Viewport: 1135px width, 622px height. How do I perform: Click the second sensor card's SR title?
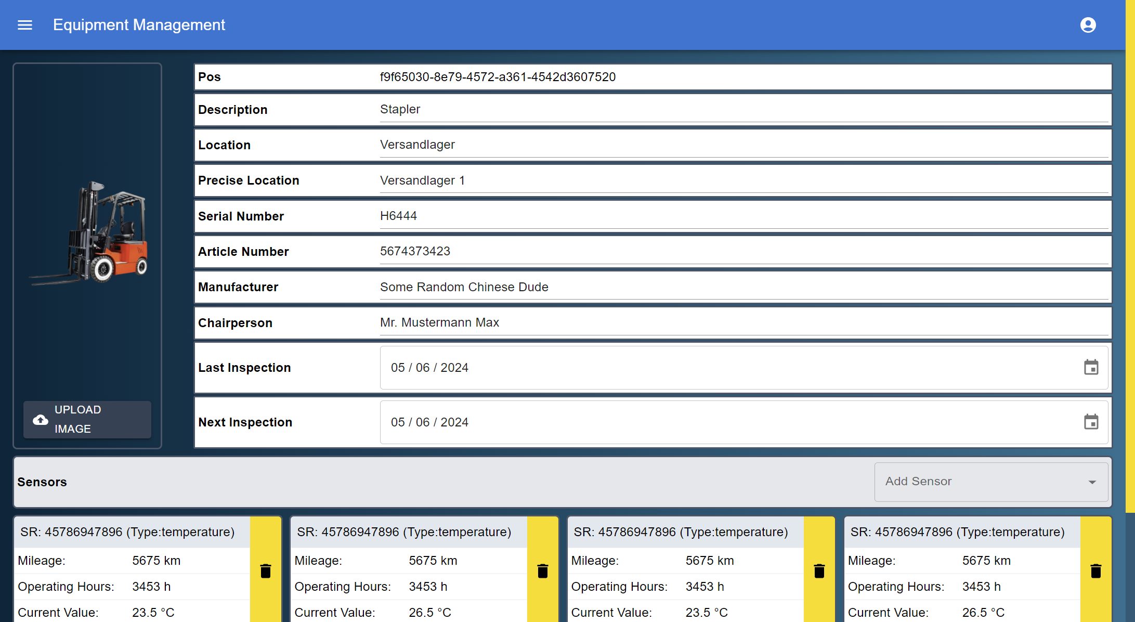tap(404, 532)
